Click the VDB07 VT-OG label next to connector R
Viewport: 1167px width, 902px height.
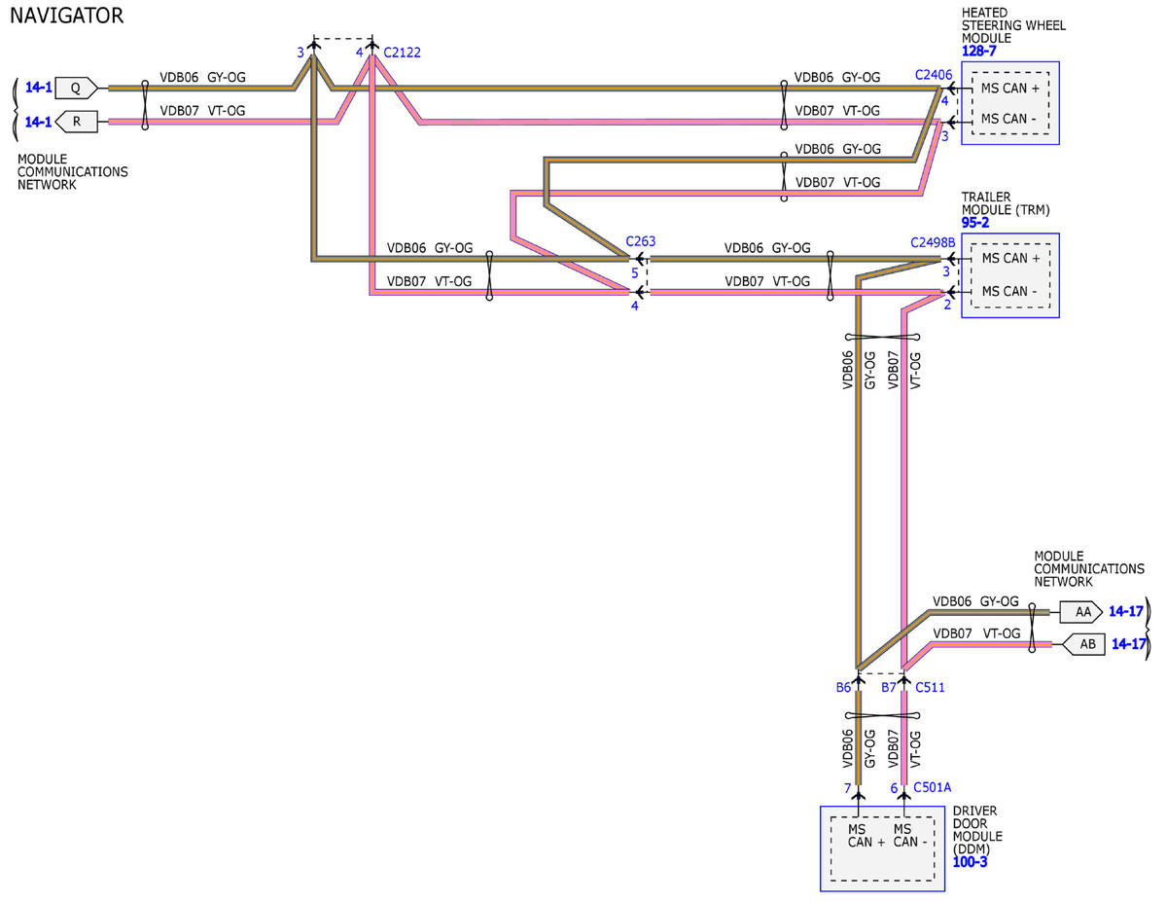point(202,110)
